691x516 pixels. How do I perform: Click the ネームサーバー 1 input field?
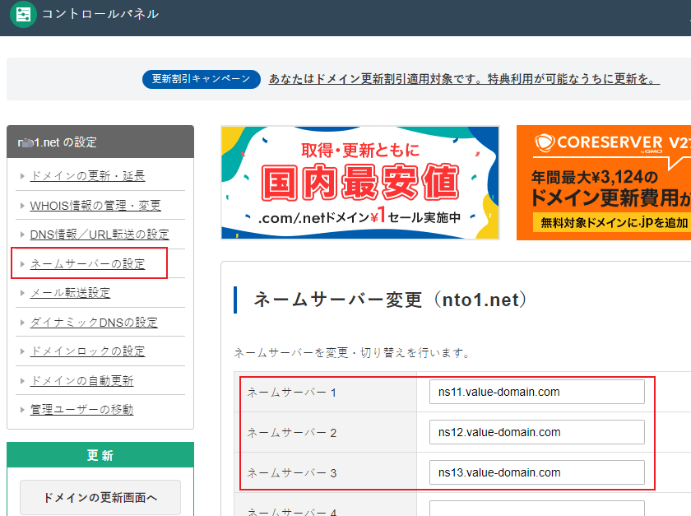[536, 392]
